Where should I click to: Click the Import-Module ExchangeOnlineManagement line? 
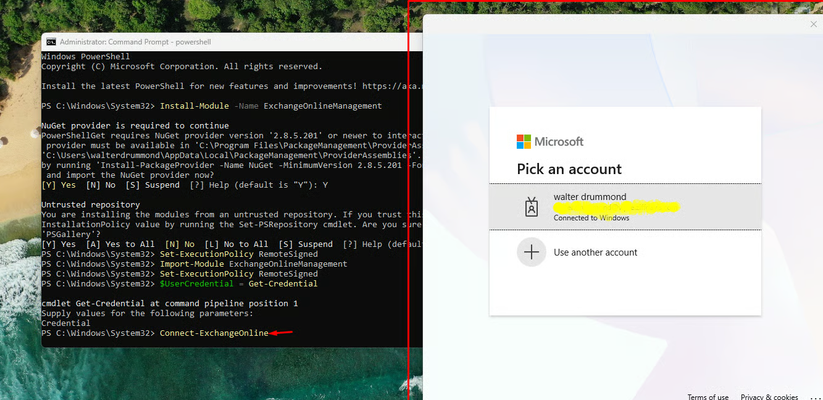coord(253,264)
